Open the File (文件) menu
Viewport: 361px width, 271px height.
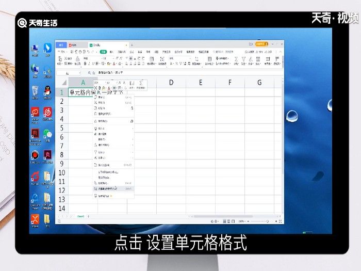pos(62,52)
